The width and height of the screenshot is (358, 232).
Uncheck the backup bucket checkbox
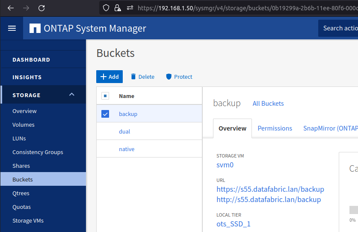tap(105, 114)
